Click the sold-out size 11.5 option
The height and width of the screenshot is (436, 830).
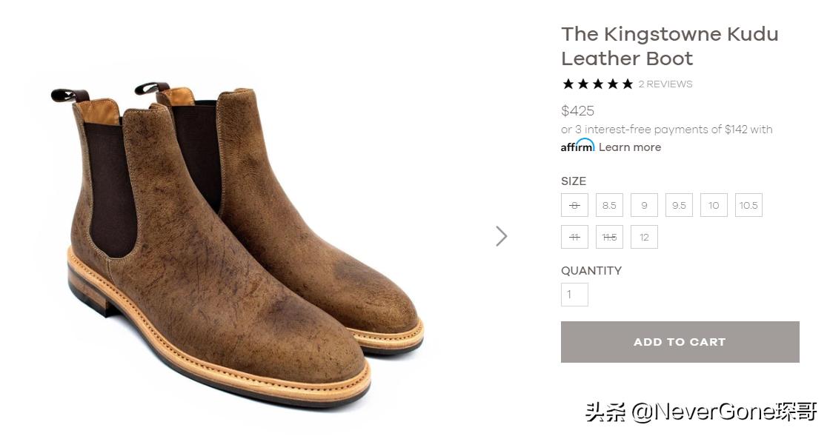pos(609,237)
